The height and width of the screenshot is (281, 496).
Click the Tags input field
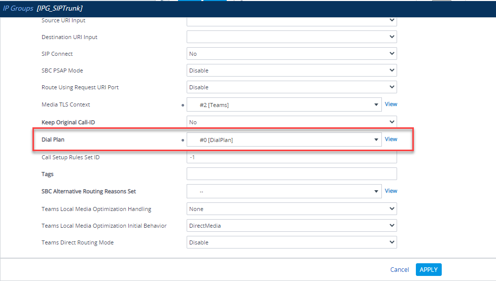[x=291, y=174]
